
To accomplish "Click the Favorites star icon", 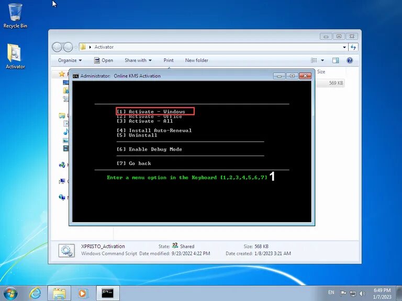I will [x=62, y=74].
